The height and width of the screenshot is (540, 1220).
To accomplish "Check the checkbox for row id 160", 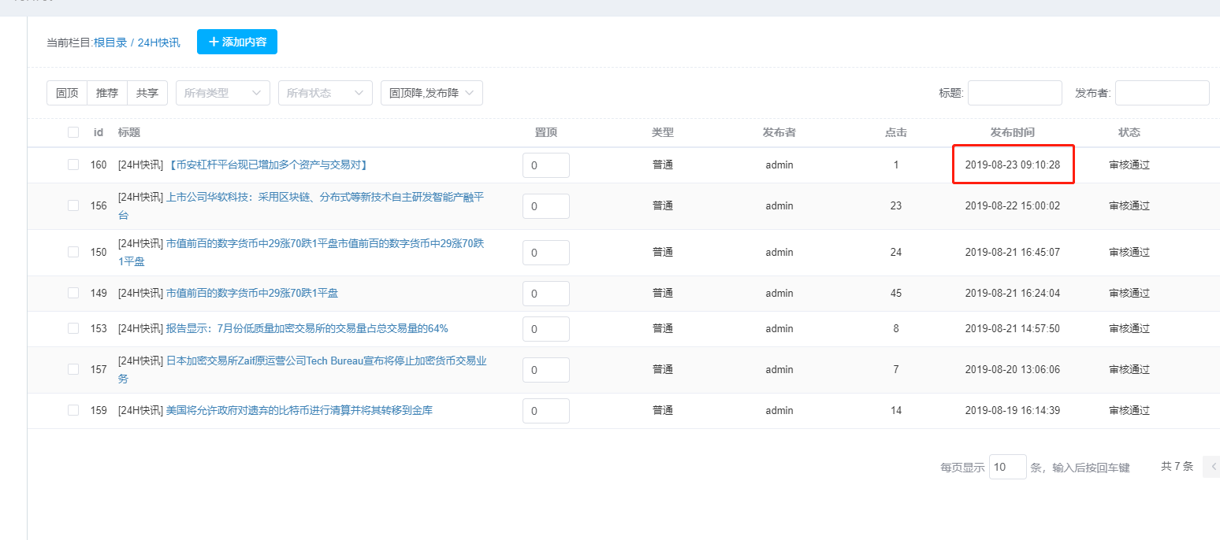I will point(73,165).
